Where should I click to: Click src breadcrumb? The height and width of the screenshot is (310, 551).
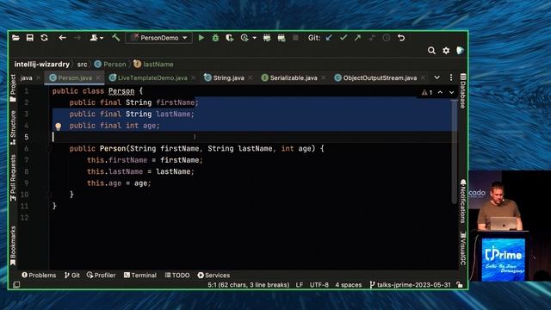tap(83, 65)
